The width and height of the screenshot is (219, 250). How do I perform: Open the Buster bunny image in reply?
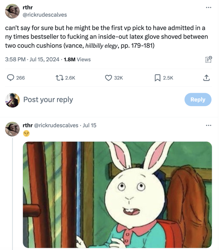pyautogui.click(x=117, y=194)
